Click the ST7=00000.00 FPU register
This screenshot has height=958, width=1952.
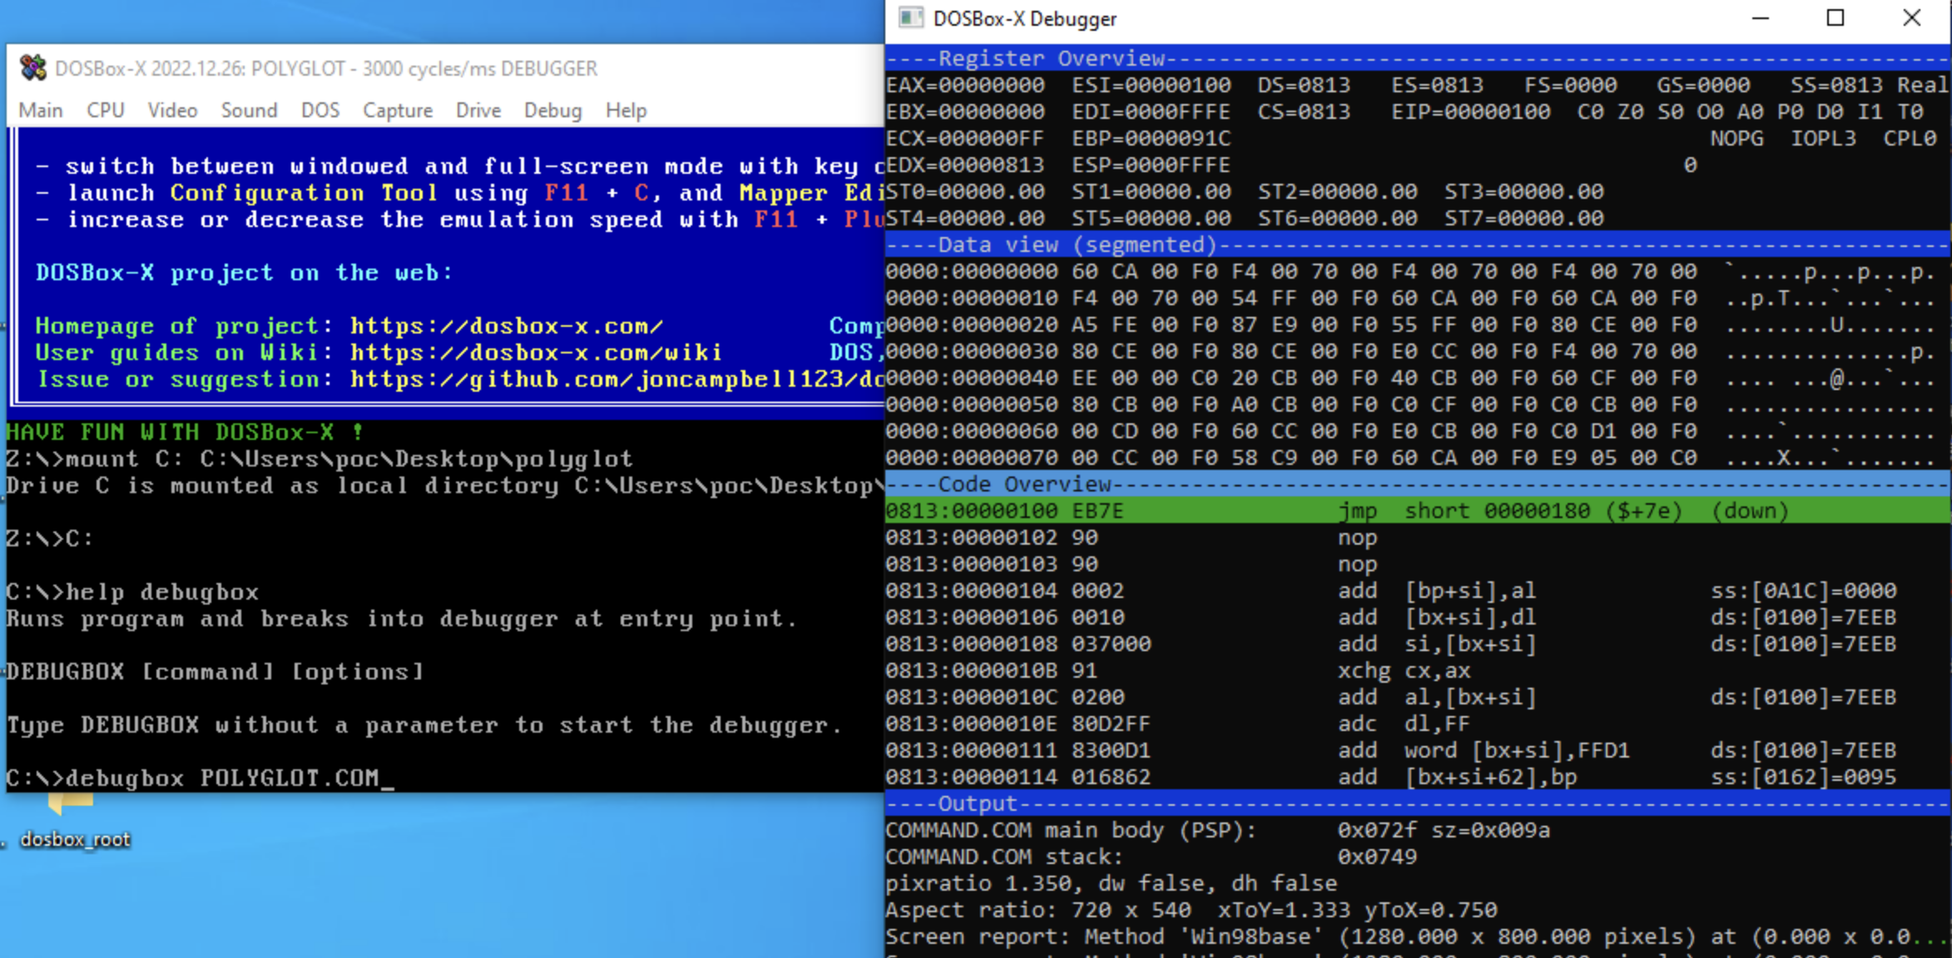coord(1524,218)
